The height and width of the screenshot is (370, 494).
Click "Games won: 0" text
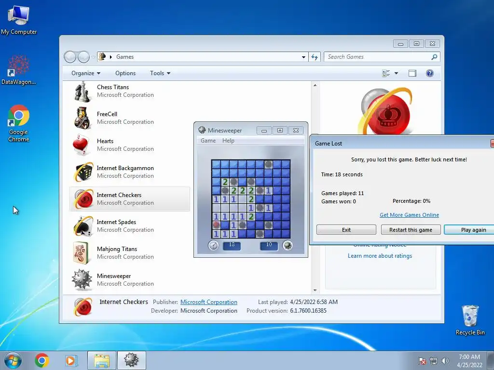pos(338,201)
